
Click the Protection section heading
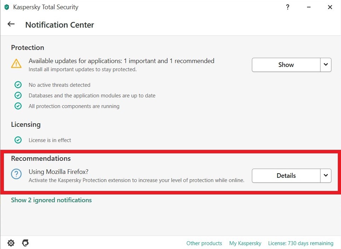[28, 47]
